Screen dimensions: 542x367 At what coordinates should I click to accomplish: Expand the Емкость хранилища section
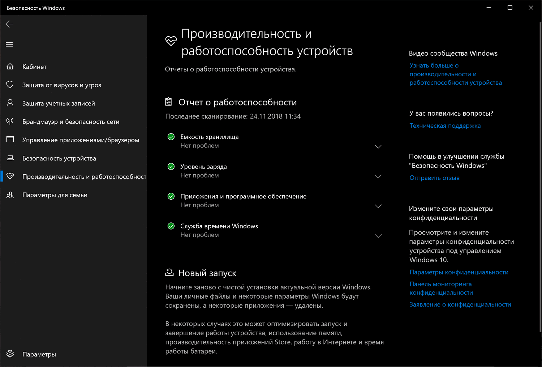pos(378,147)
